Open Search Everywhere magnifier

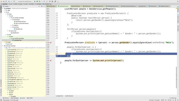(x=178, y=1)
